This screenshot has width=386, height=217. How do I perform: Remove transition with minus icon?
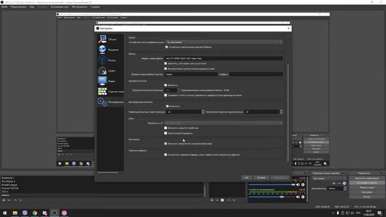pos(339,183)
